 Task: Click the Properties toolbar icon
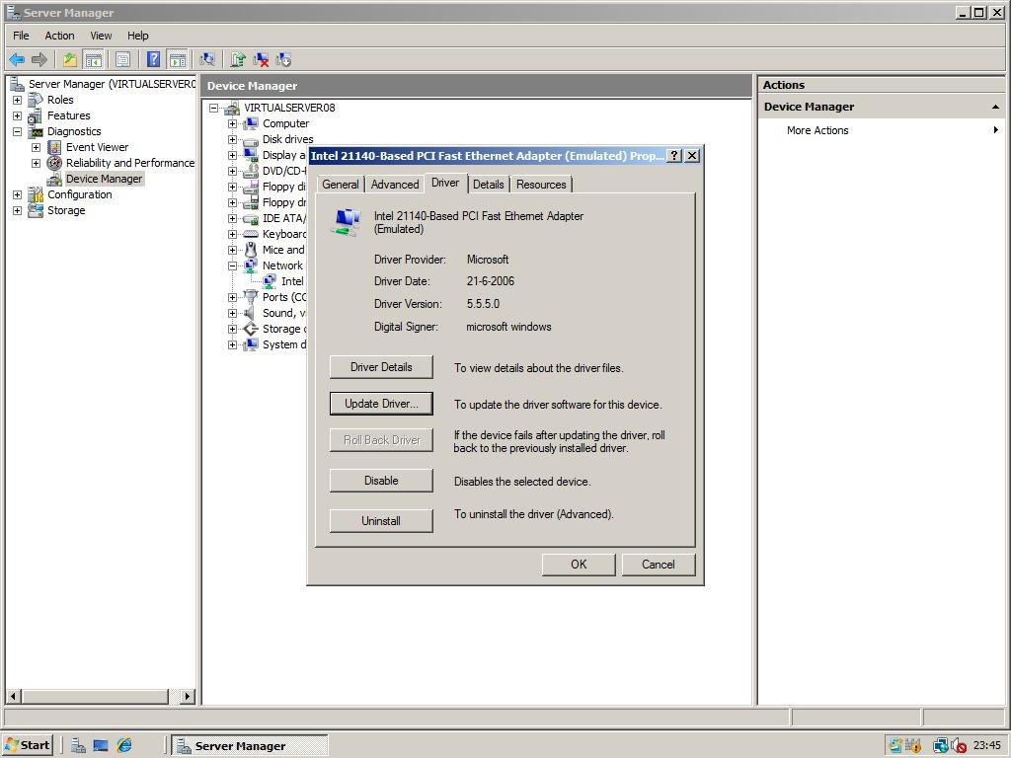122,60
